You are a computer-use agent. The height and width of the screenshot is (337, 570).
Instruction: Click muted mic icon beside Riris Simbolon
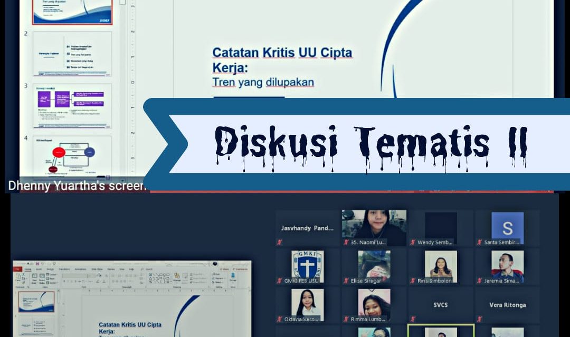413,281
